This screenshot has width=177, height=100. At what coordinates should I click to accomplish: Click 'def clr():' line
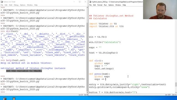96,61
